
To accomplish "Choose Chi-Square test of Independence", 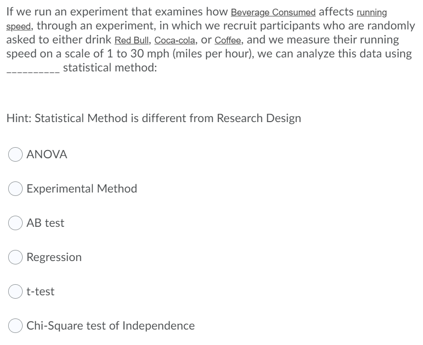I will coord(14,326).
